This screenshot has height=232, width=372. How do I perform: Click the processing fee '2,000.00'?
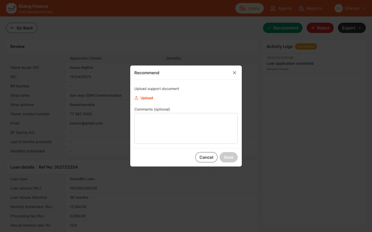tap(78, 216)
